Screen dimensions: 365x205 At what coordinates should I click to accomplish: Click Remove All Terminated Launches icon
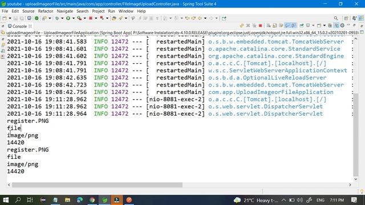(254, 26)
